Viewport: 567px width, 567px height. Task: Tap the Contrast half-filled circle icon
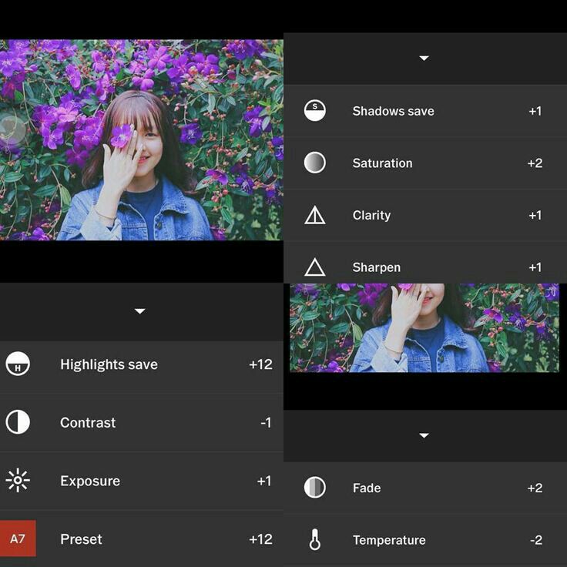pyautogui.click(x=18, y=422)
